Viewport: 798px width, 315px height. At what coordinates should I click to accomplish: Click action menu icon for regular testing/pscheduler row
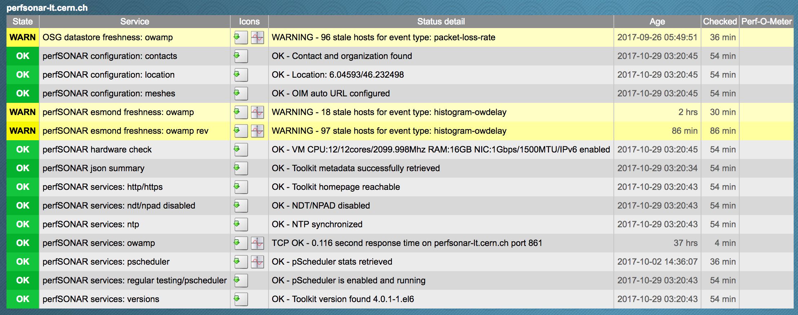pos(241,280)
